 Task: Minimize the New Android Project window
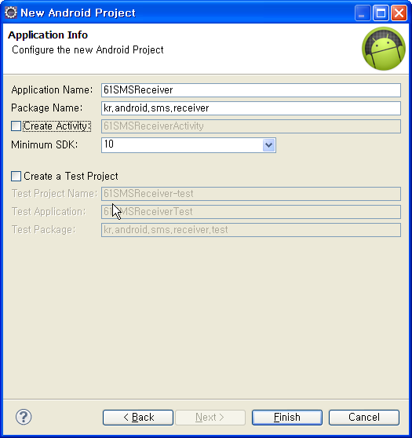363,13
